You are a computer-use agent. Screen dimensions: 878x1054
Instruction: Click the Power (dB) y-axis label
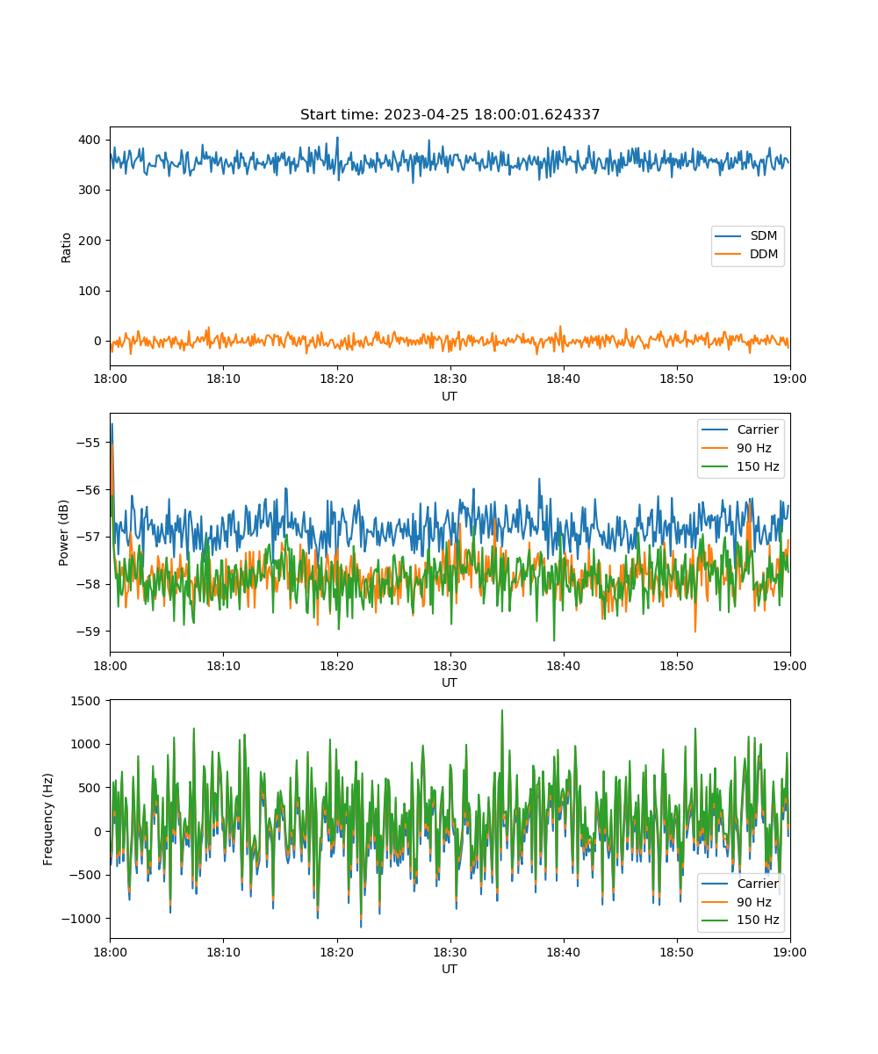pyautogui.click(x=63, y=532)
